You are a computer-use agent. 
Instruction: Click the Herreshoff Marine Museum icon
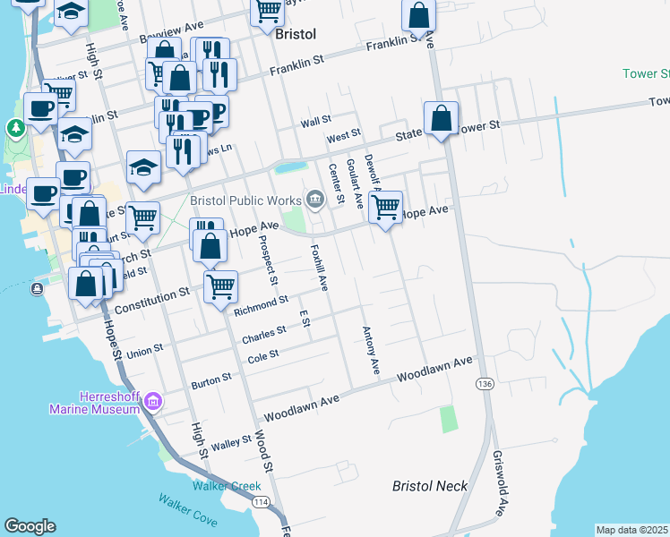click(x=153, y=402)
